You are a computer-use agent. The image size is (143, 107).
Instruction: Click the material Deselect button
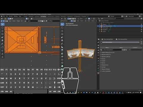(135, 48)
